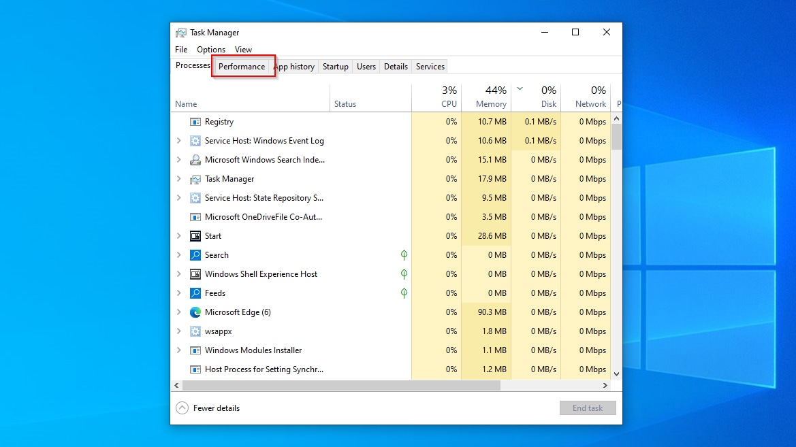Click the Search process magnifier icon

(195, 255)
